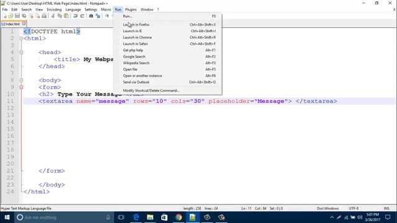Open the File menu
This screenshot has width=397, height=223.
5,9
